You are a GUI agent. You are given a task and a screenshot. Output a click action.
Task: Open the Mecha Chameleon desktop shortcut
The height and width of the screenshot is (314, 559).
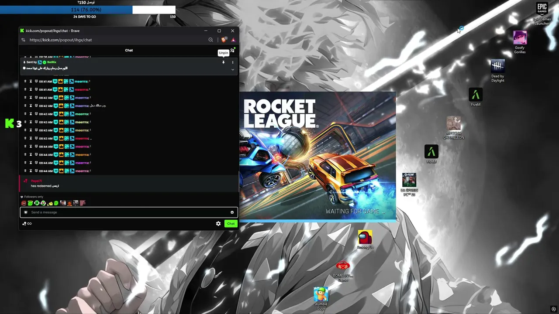(x=453, y=128)
